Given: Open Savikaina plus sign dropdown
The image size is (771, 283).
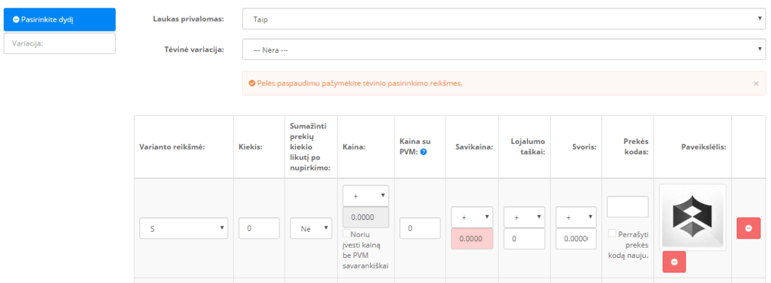Looking at the screenshot, I should tap(472, 217).
